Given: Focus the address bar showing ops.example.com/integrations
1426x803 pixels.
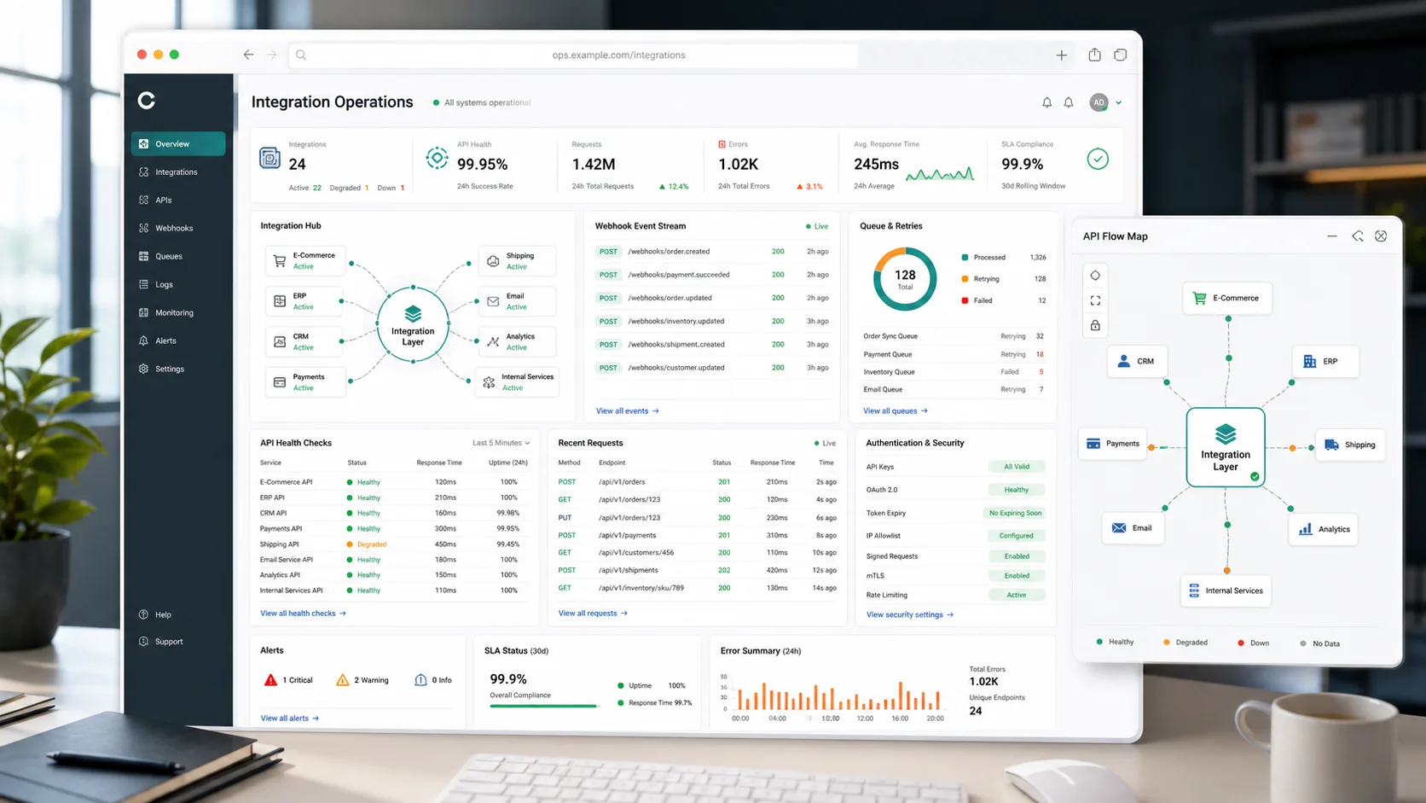Looking at the screenshot, I should pos(573,55).
